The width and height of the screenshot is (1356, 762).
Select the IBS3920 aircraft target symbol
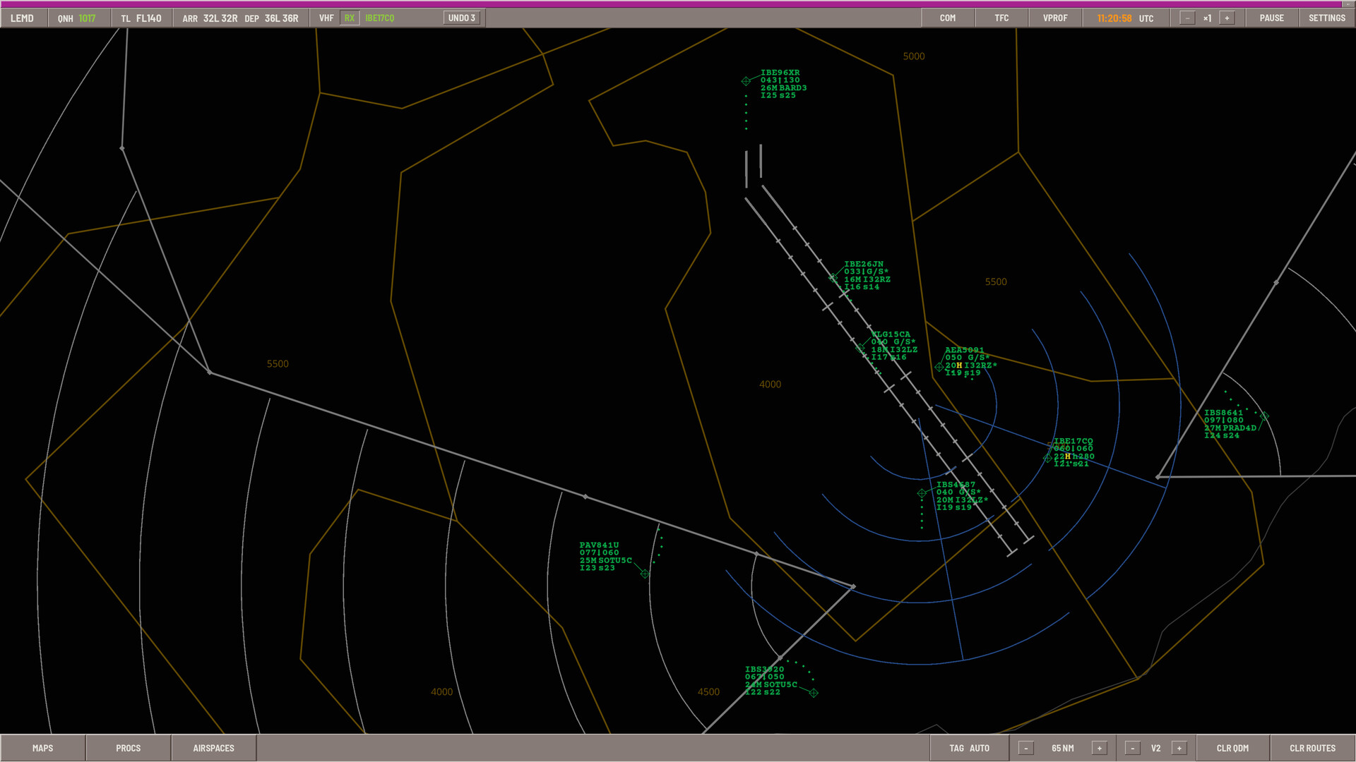814,694
